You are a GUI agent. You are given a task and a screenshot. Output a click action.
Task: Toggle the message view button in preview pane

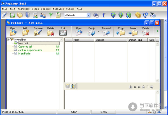pos(67,86)
